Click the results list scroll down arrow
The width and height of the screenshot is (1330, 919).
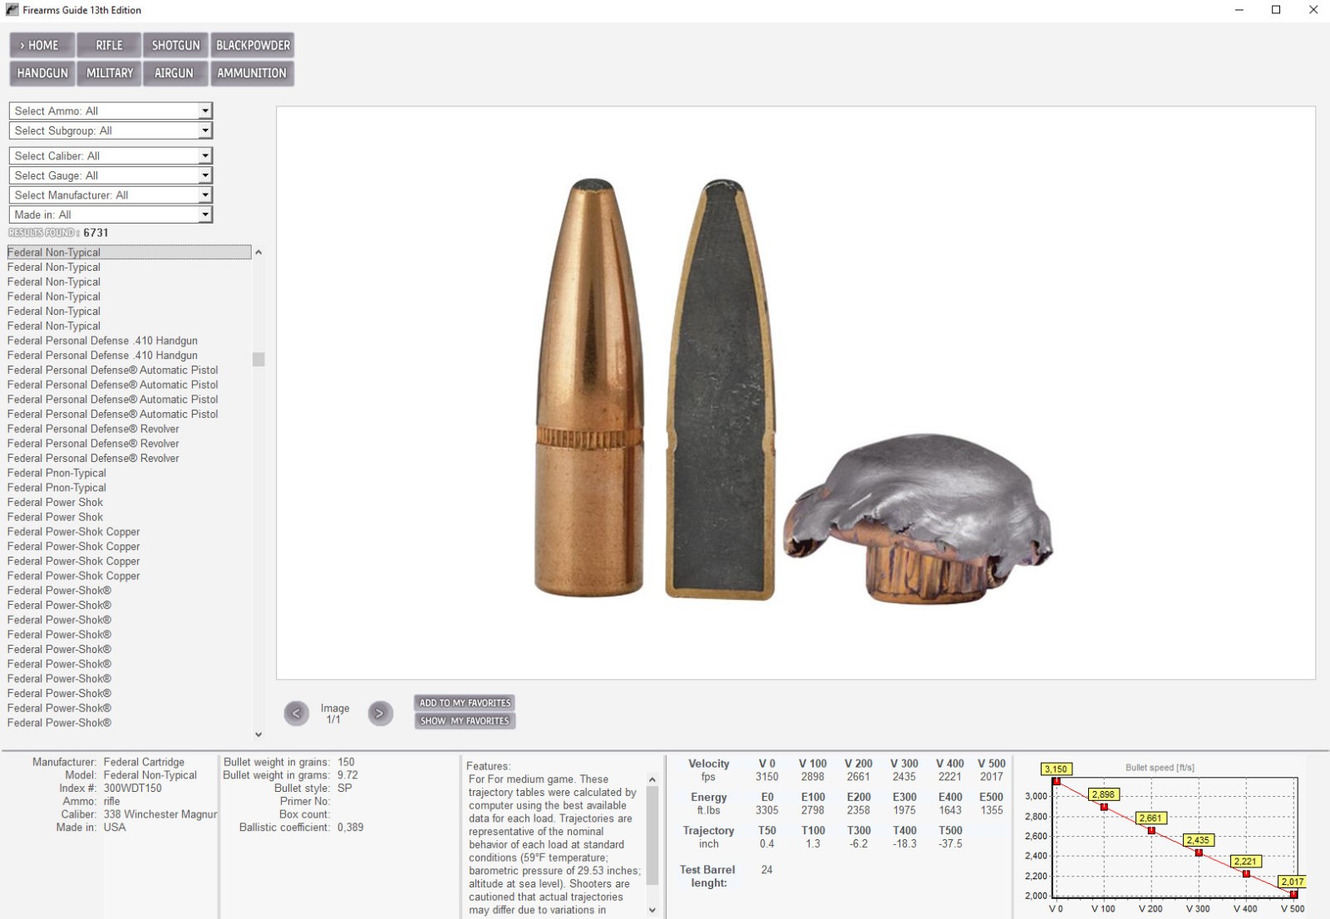(259, 735)
